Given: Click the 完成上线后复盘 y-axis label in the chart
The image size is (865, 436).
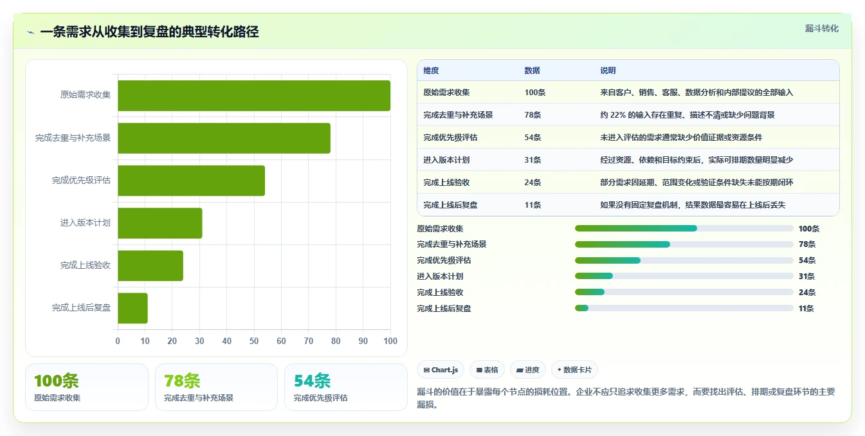Looking at the screenshot, I should coord(82,308).
